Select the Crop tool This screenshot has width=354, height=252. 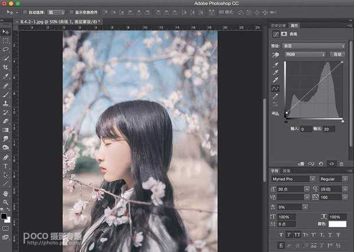(x=6, y=68)
